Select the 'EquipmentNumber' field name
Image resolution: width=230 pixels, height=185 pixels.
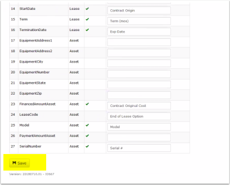click(x=34, y=72)
